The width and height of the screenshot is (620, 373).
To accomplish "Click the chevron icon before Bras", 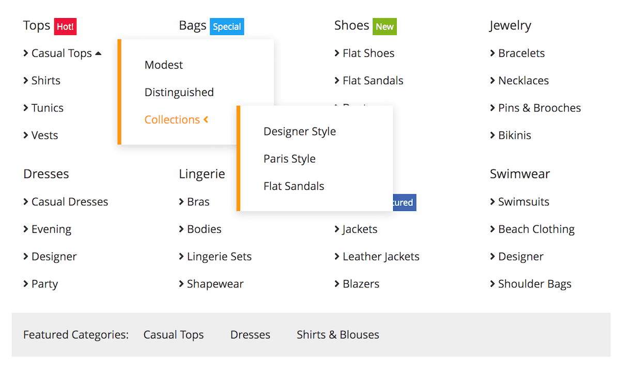I will click(x=181, y=202).
